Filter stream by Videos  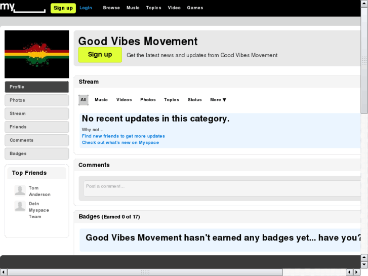pyautogui.click(x=124, y=100)
